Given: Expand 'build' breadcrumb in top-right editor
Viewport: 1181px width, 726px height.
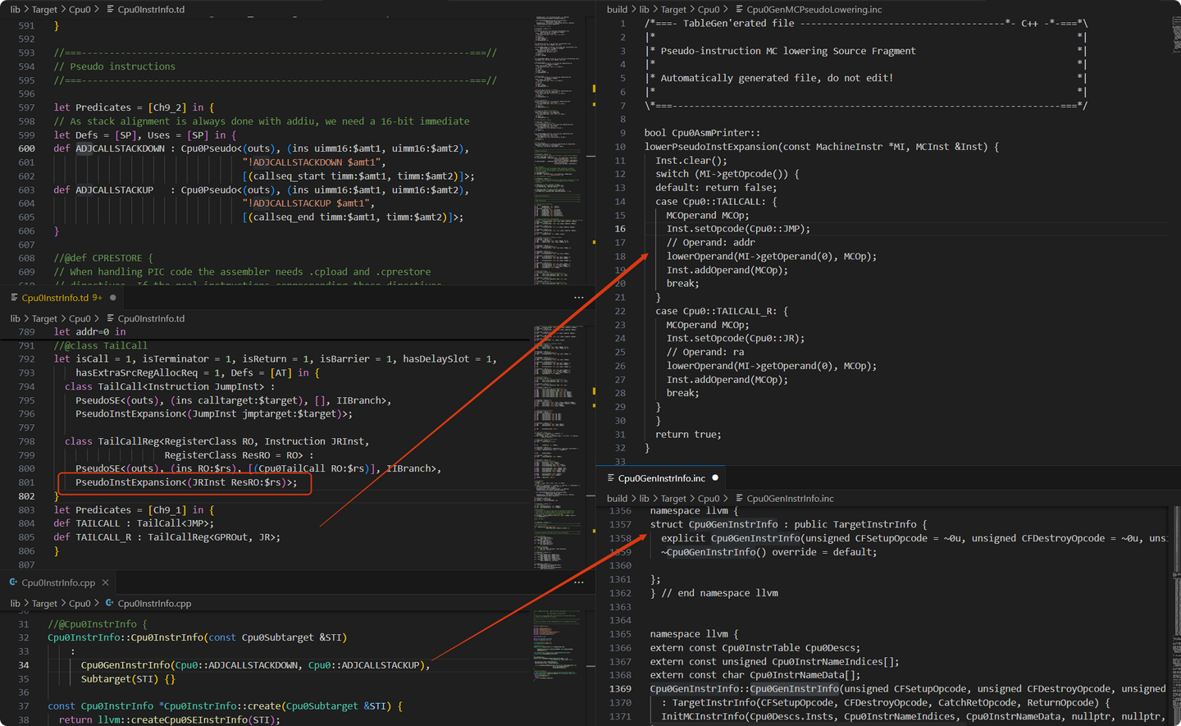Looking at the screenshot, I should 617,9.
